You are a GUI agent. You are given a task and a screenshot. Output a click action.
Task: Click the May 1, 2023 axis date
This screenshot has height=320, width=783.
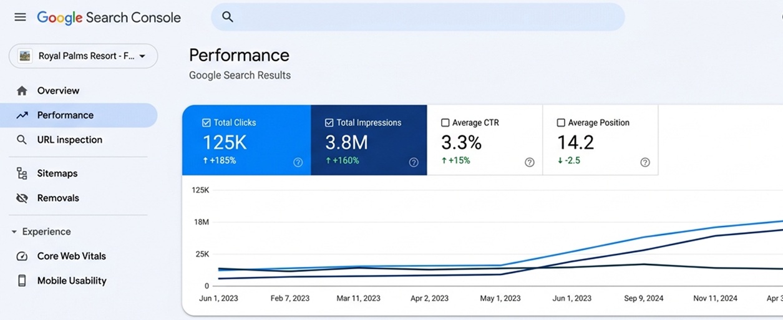[x=500, y=298]
